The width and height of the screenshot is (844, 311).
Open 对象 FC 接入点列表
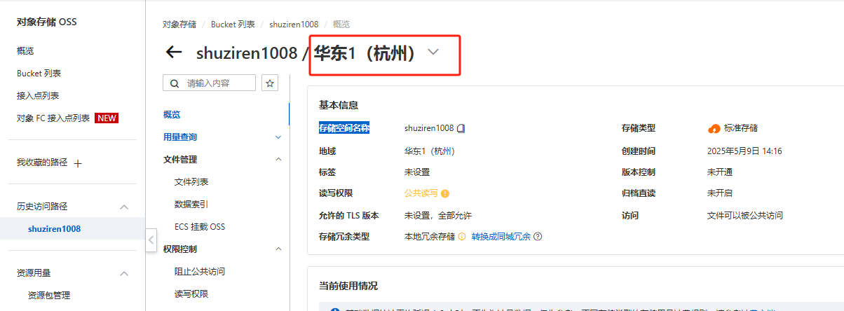point(53,118)
